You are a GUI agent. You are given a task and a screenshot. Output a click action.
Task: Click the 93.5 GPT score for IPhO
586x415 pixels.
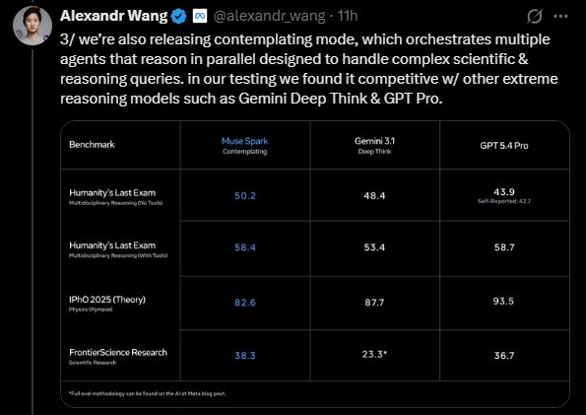(x=503, y=302)
